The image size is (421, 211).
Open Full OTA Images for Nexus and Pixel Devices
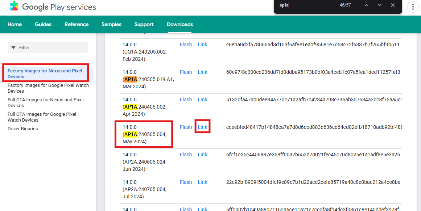(45, 102)
